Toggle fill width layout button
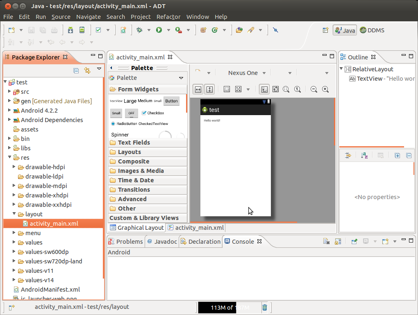Screen dimensions: 418x315 click(198, 89)
